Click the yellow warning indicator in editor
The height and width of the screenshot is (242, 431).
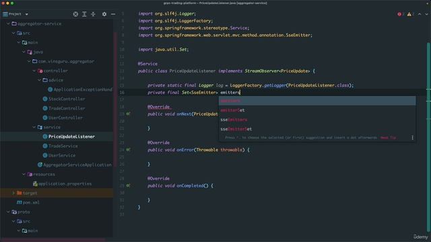pyautogui.click(x=409, y=14)
